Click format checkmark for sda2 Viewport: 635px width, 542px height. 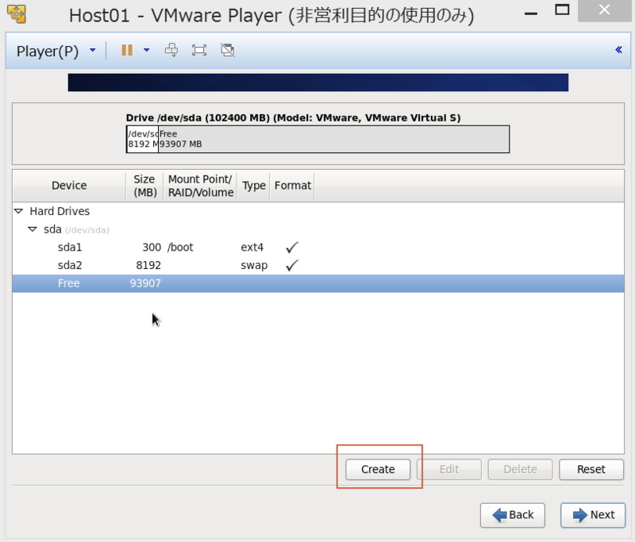coord(292,265)
